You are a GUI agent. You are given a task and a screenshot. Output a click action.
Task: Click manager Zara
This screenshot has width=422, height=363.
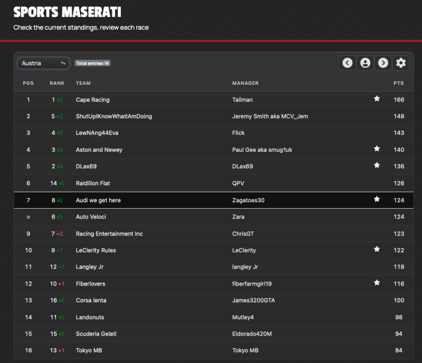point(238,217)
